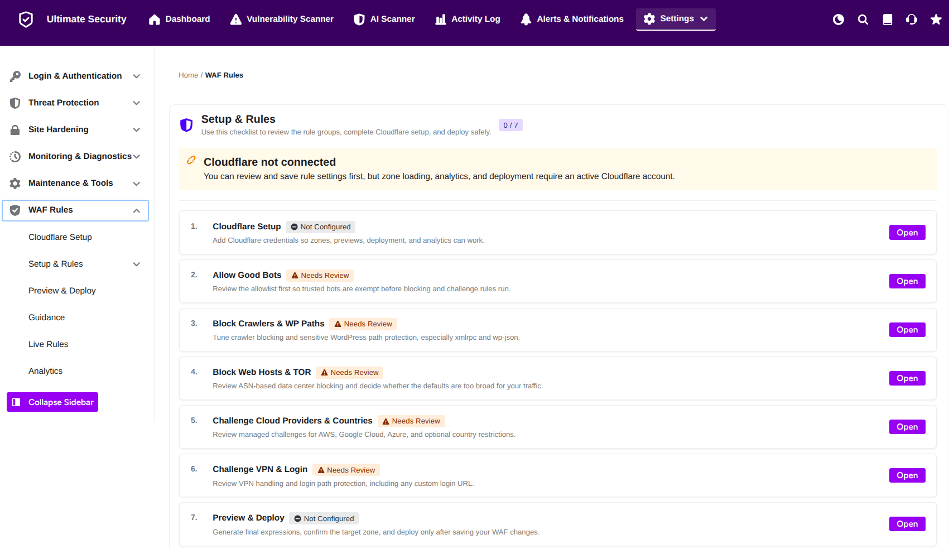Screen dimensions: 949x549
Task: Click Not Configured badge on Cloudflare Setup
Action: point(321,227)
